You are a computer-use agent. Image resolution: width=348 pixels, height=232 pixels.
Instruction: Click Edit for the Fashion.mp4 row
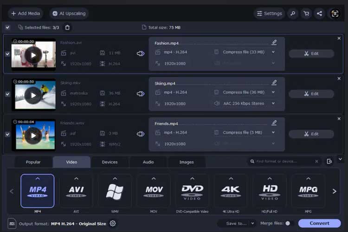311,53
